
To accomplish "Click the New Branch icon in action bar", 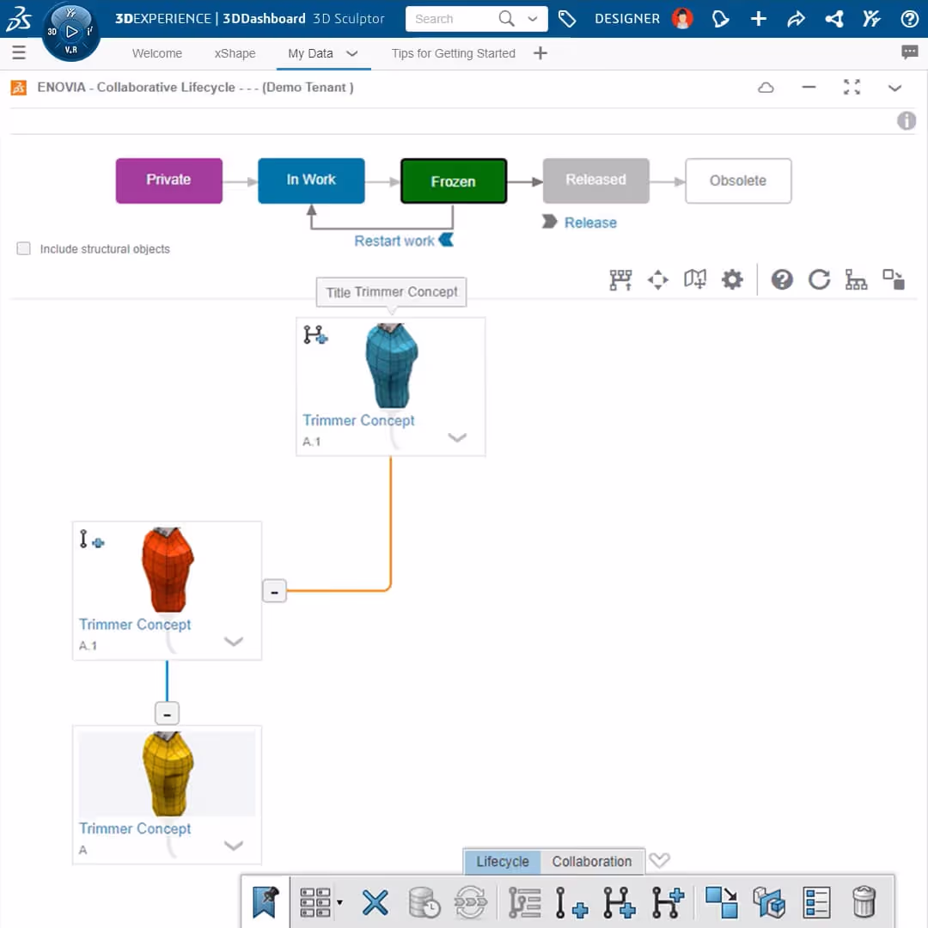I will (x=619, y=902).
